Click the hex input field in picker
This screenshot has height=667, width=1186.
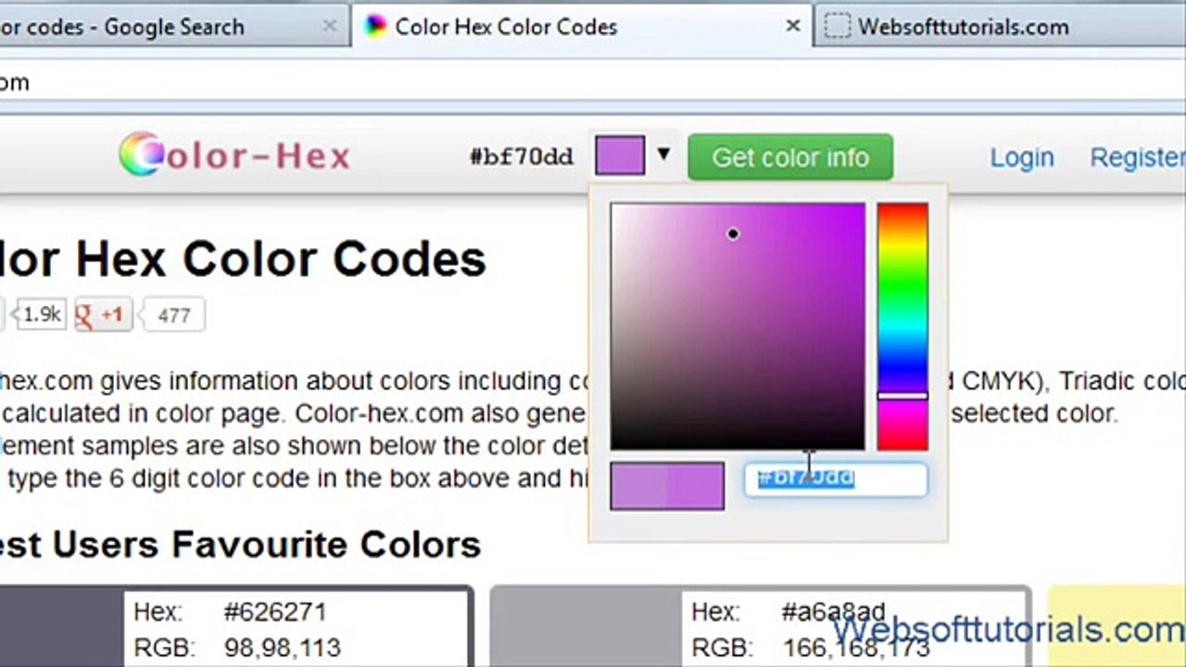click(x=836, y=479)
